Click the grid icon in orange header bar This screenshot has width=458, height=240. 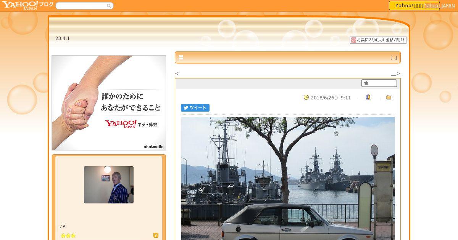(x=181, y=58)
